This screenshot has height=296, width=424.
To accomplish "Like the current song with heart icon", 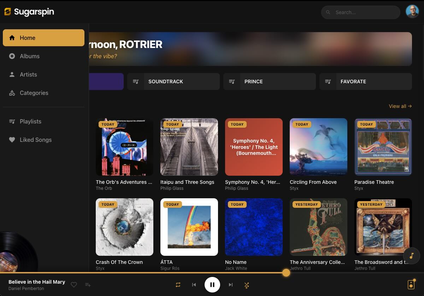I will pos(74,285).
